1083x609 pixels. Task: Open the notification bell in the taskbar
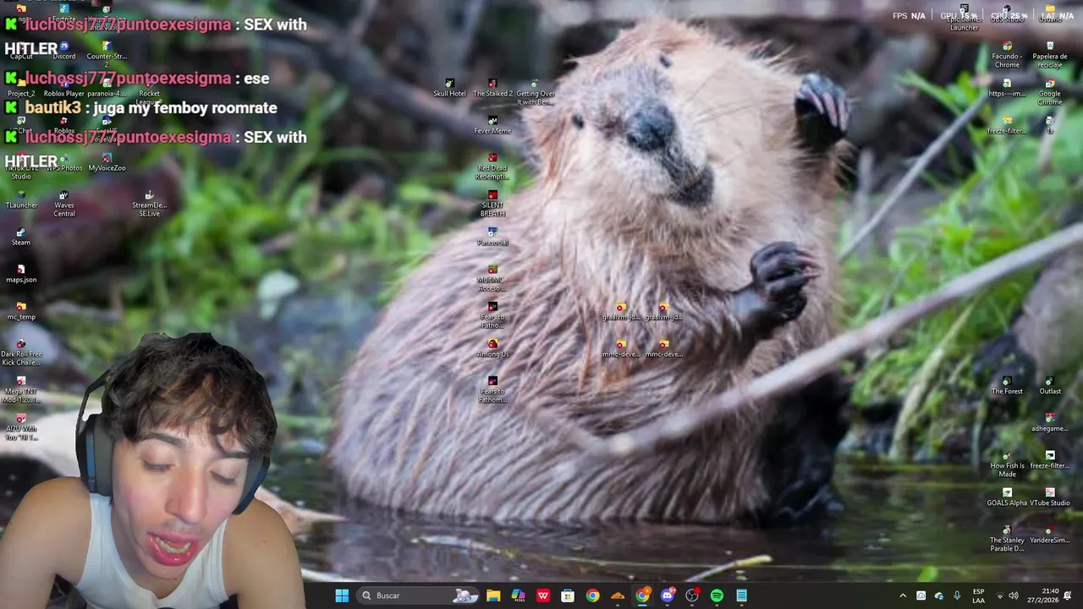(1068, 595)
